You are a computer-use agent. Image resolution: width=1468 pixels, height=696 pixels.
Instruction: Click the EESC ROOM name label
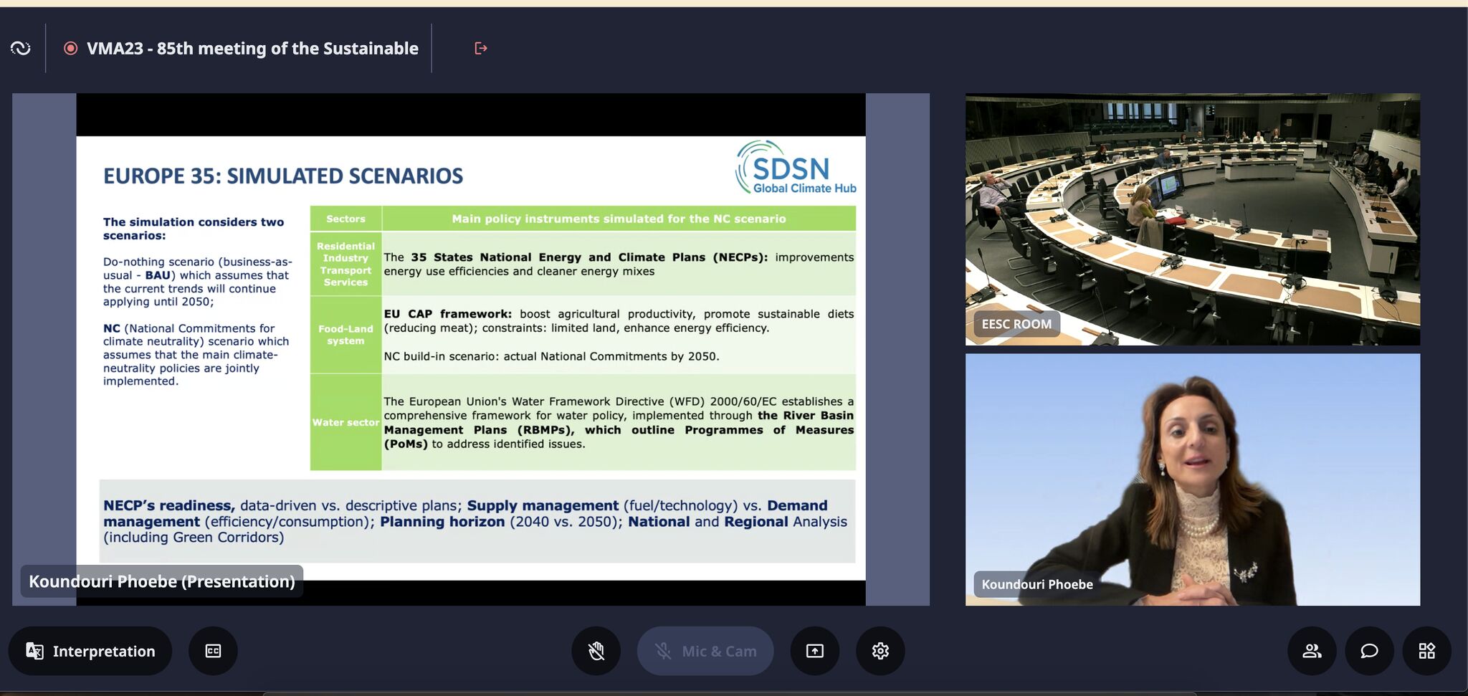1016,324
